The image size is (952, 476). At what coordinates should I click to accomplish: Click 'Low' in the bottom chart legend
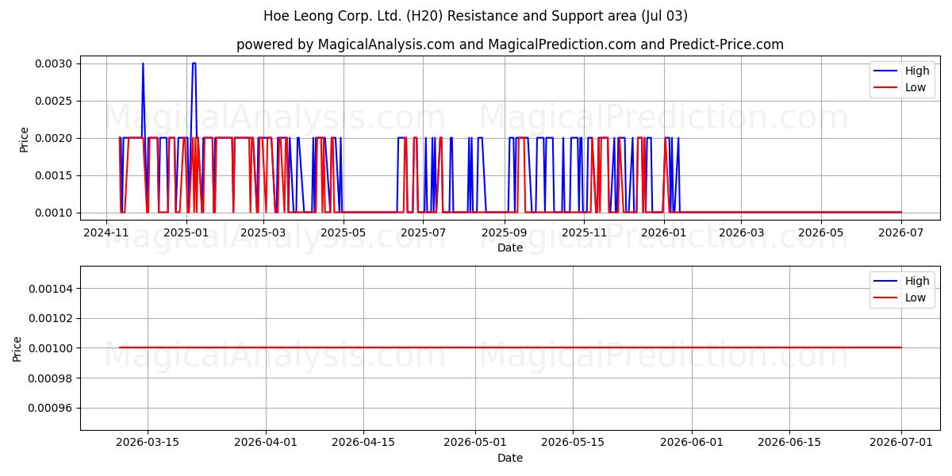[x=916, y=297]
